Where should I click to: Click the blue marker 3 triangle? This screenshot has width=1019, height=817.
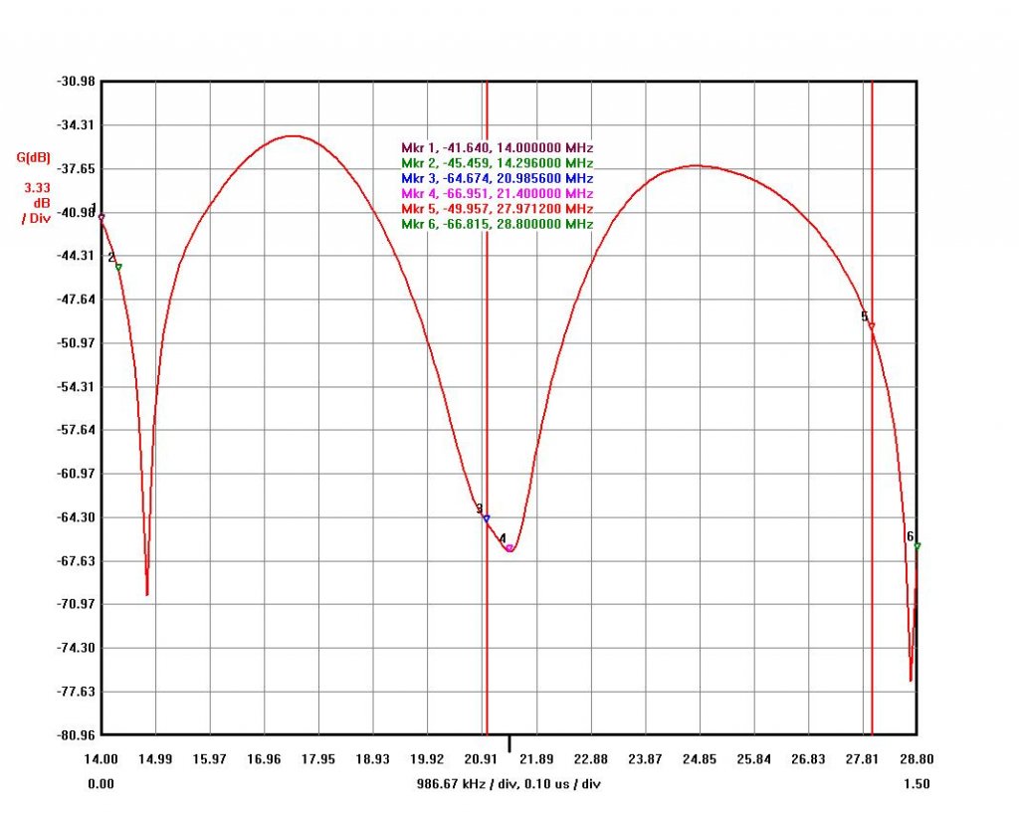(x=487, y=518)
